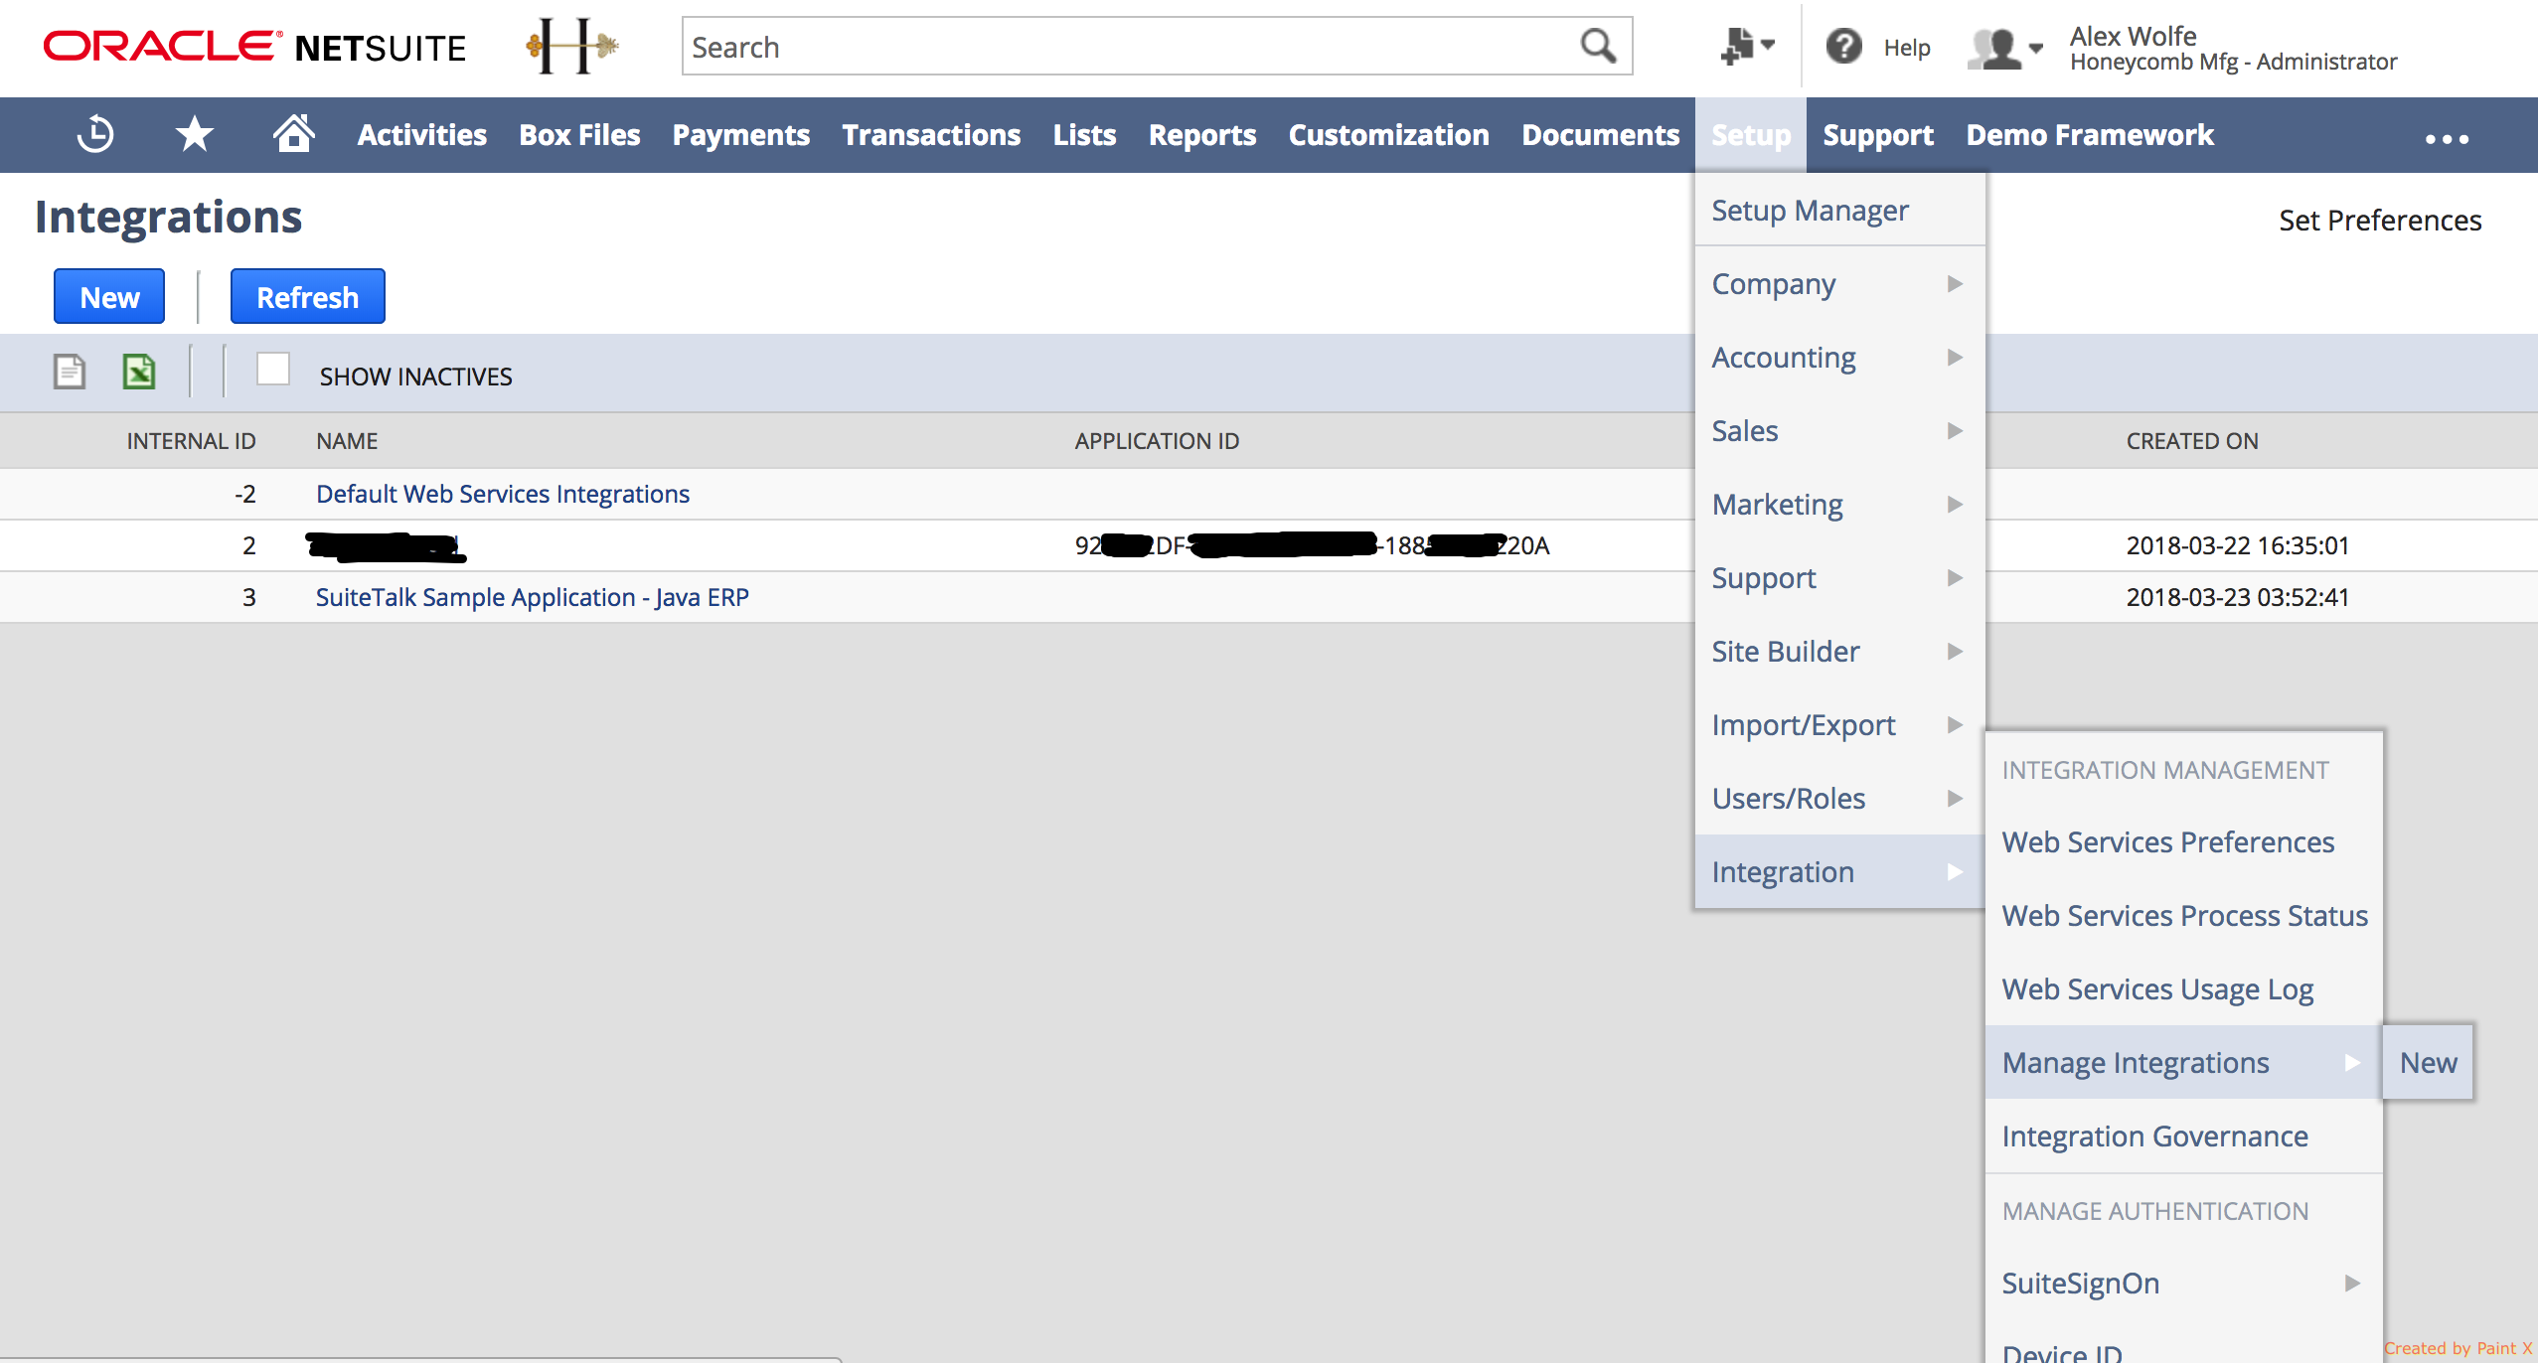
Task: Select the Integration item in Setup menu
Action: pos(1839,872)
